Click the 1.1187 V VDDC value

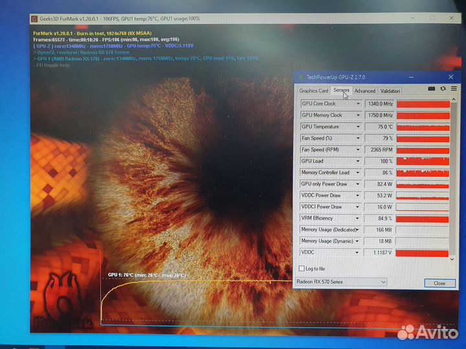click(379, 253)
